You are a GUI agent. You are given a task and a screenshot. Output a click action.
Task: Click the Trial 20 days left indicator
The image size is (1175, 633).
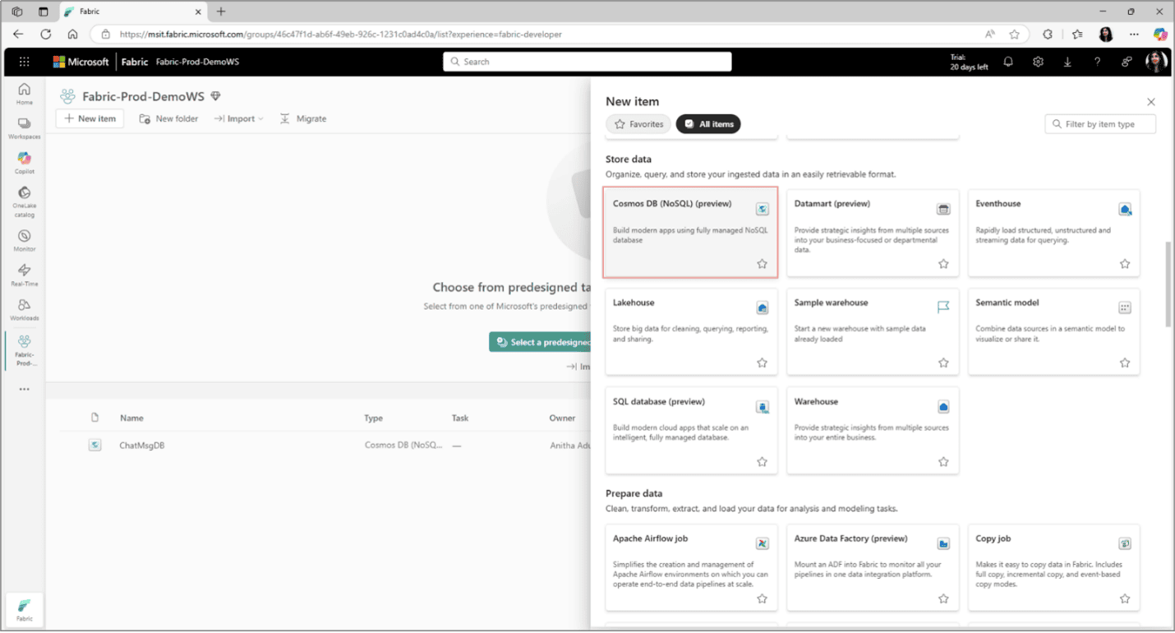[969, 62]
